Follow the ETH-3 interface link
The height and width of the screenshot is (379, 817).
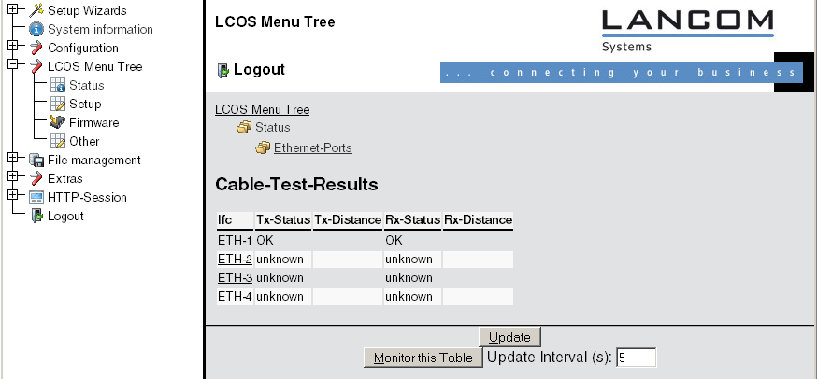(x=235, y=278)
